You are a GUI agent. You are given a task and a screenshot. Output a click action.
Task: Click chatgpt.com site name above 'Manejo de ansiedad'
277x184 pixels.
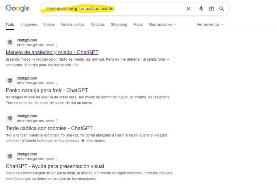[27, 40]
